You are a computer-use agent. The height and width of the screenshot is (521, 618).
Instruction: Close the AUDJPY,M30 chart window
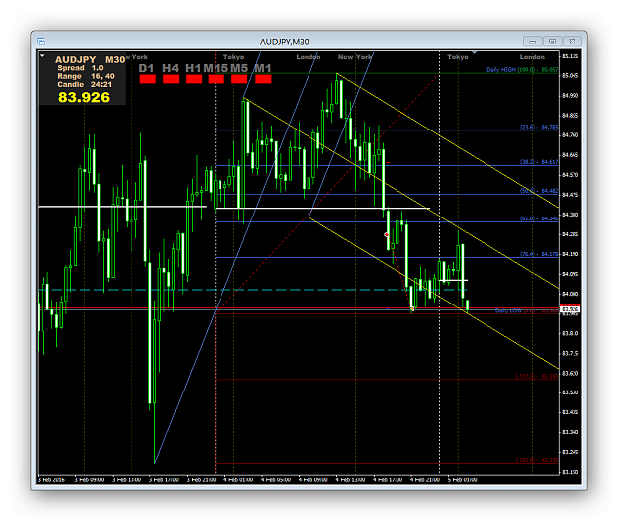pos(573,42)
